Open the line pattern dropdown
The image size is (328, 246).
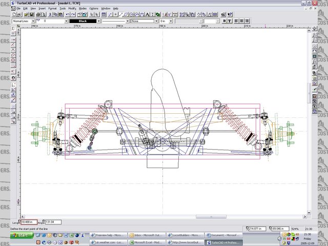coord(128,21)
